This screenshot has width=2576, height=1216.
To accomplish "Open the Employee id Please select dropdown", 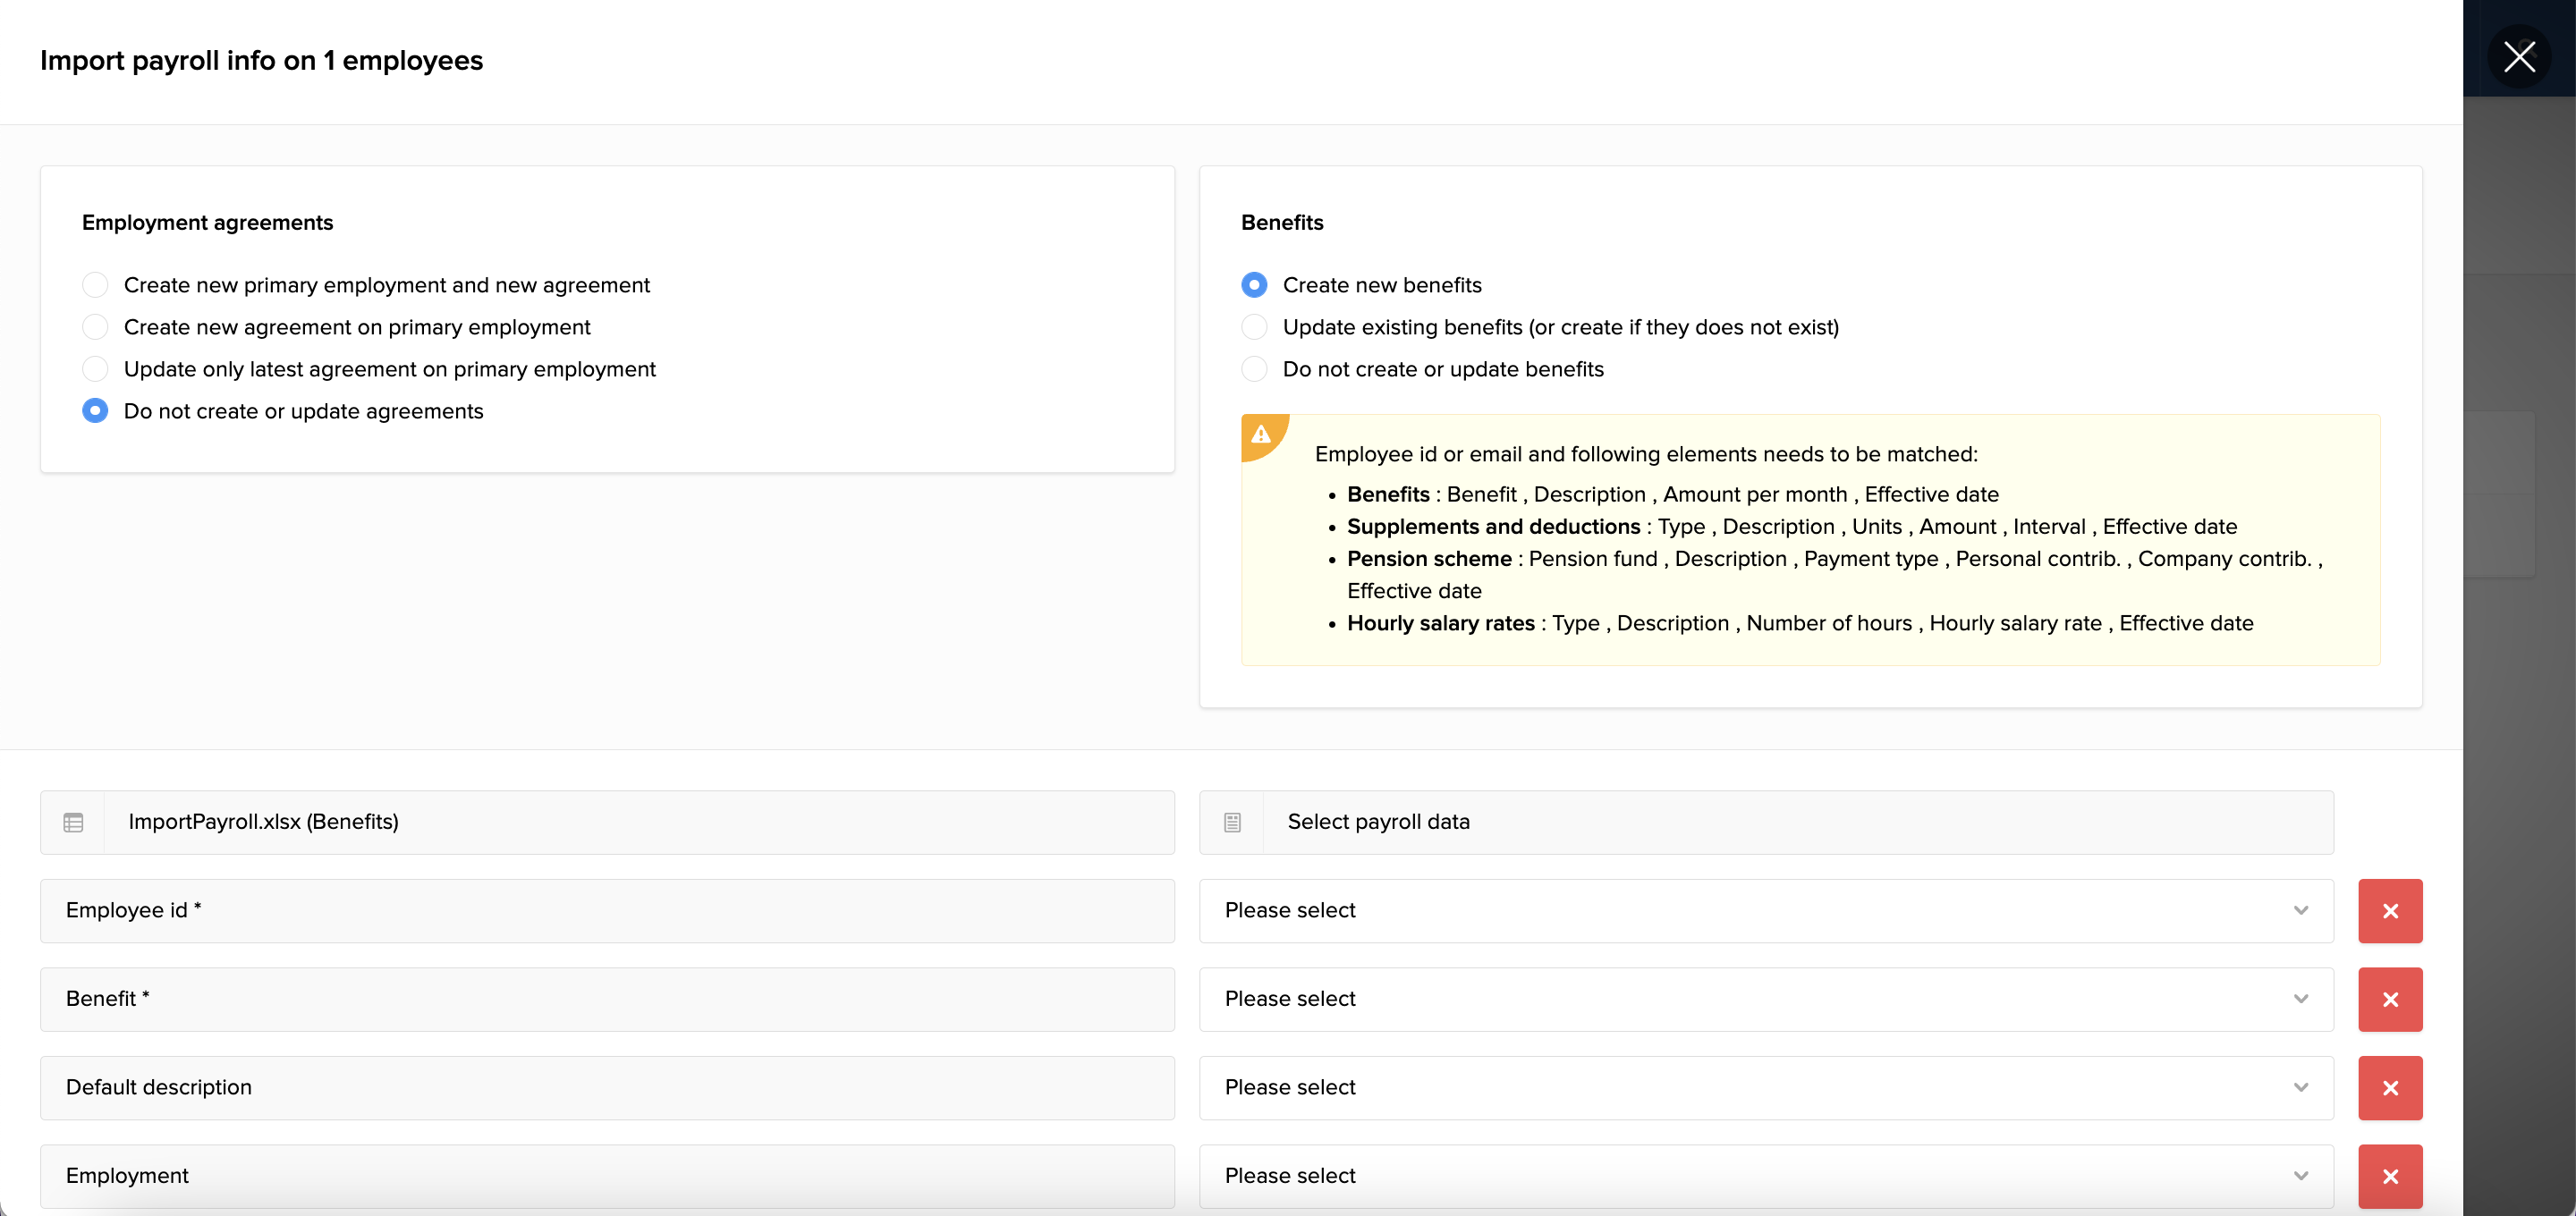I will click(1765, 910).
